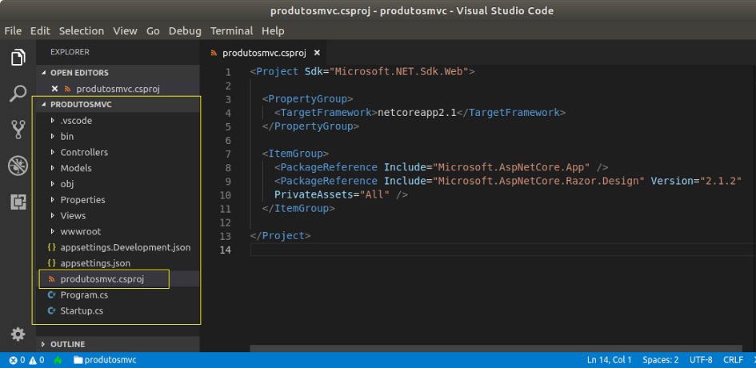Click the JSON icon of appsettings.Development.json
This screenshot has width=756, height=368.
click(51, 247)
